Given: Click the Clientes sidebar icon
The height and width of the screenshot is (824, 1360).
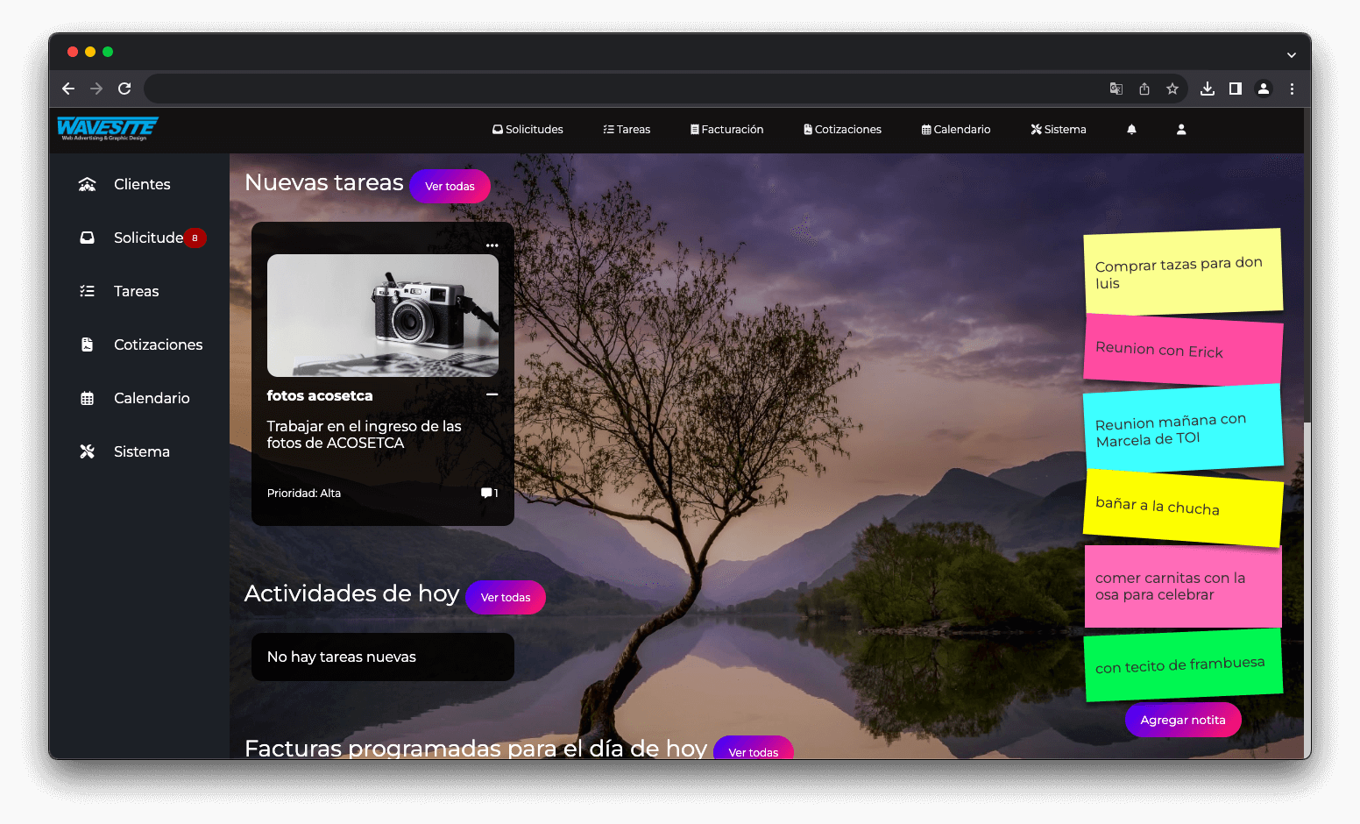Looking at the screenshot, I should point(87,184).
